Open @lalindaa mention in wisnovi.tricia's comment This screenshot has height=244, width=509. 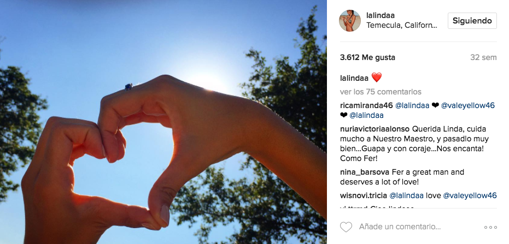[406, 196]
